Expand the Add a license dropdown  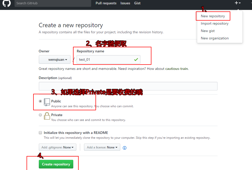click(x=102, y=147)
